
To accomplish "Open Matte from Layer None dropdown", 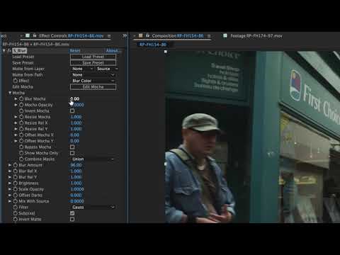I will tap(82, 69).
